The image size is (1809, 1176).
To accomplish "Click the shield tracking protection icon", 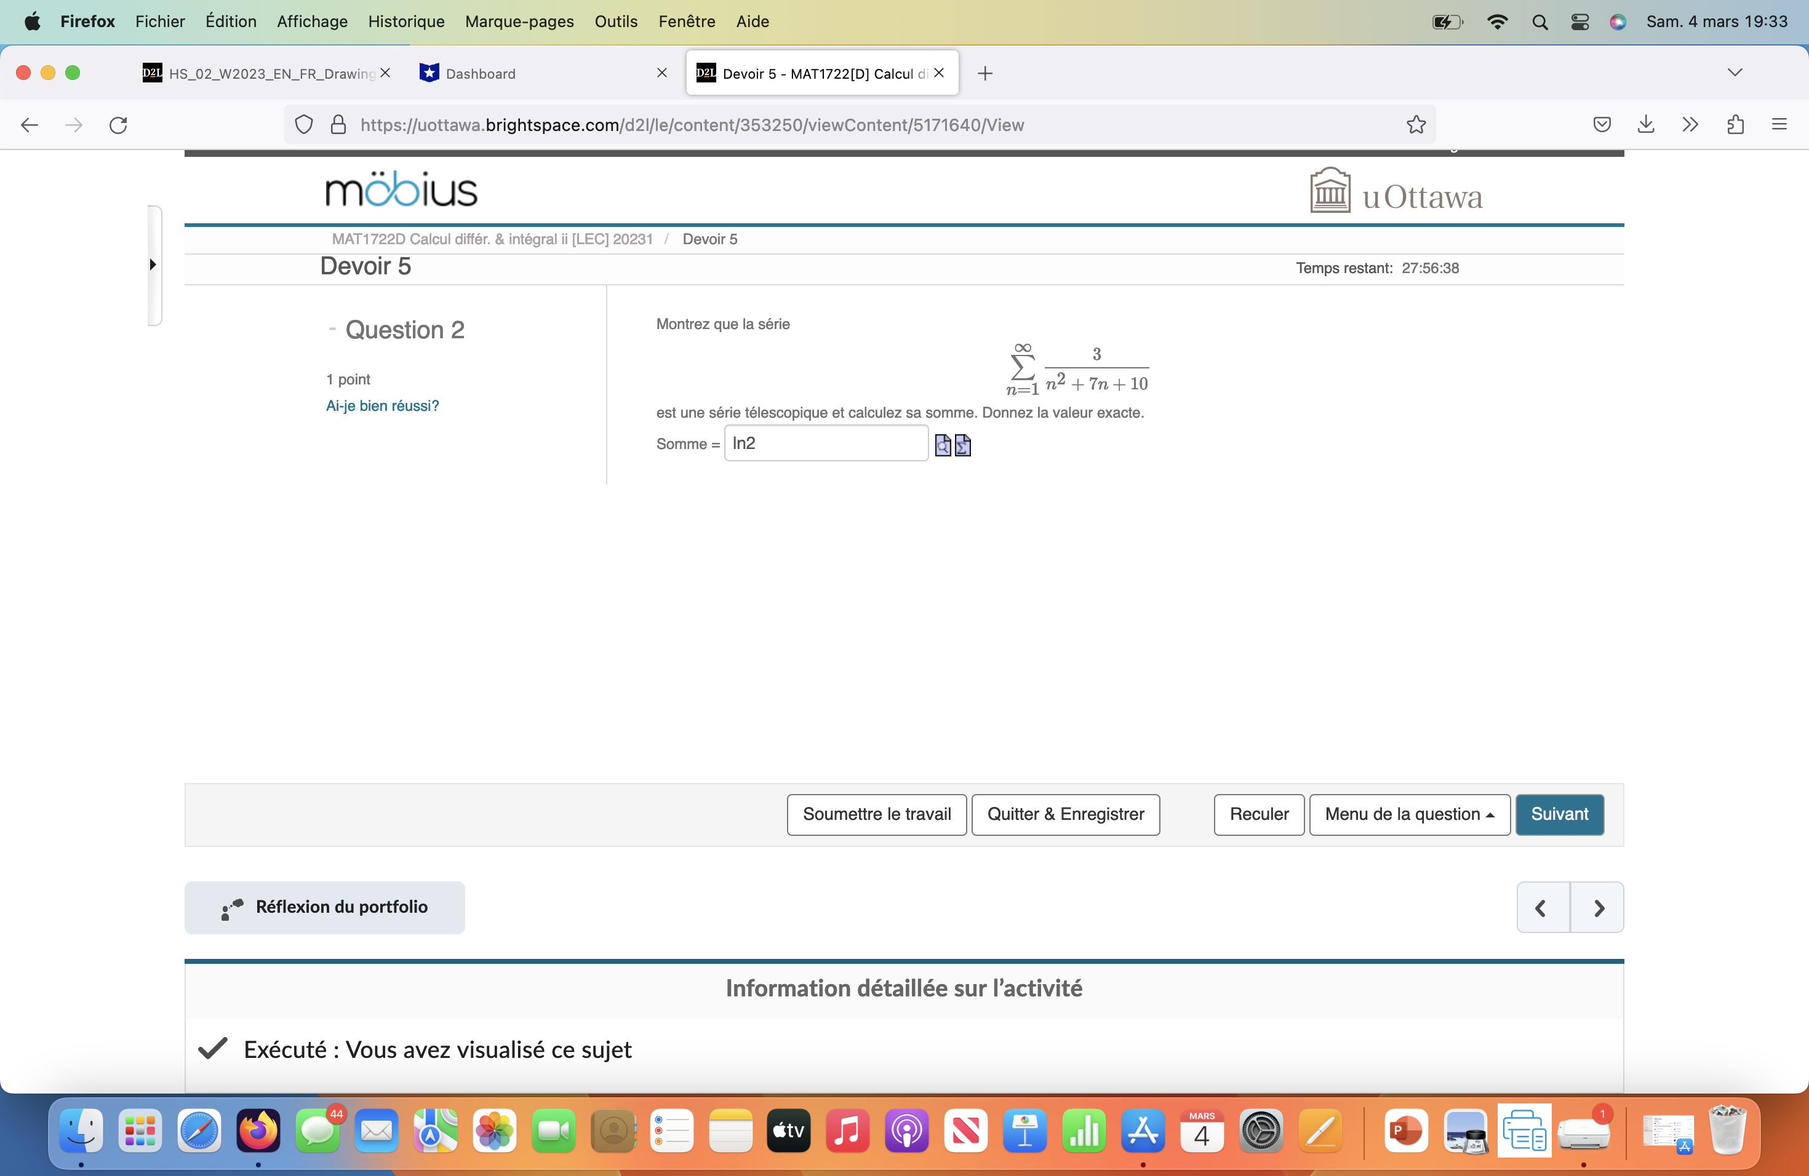I will [303, 125].
